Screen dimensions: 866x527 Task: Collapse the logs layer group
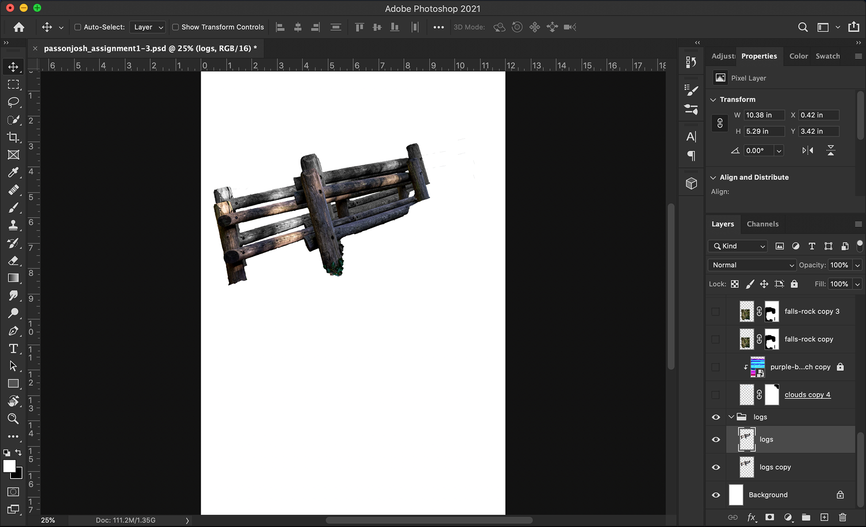pyautogui.click(x=731, y=417)
